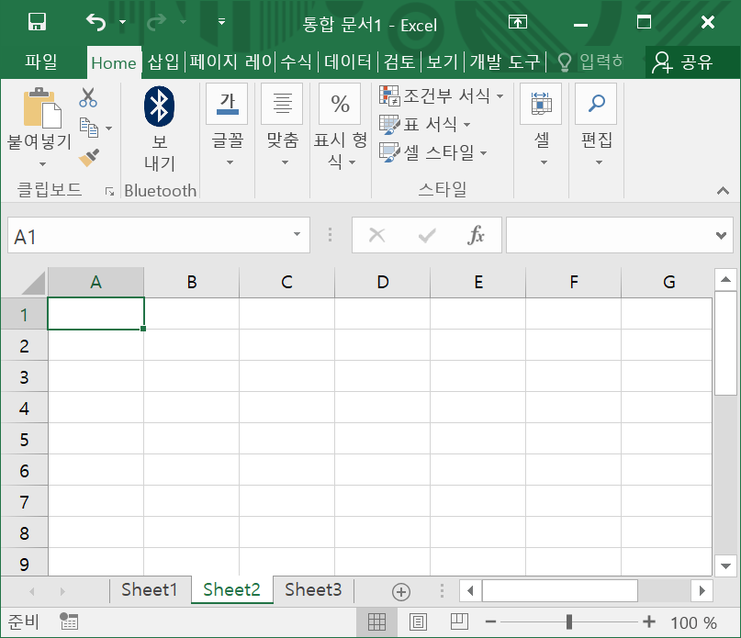This screenshot has height=638, width=741.
Task: Open the Name Box dropdown arrow
Action: (297, 235)
